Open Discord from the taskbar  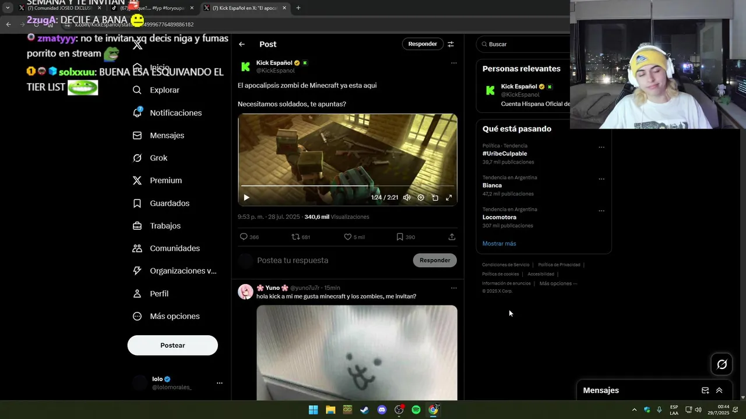coord(382,410)
